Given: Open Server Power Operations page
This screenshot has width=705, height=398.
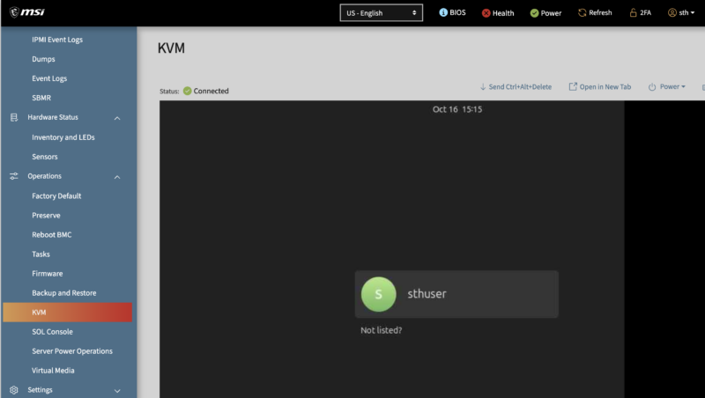Looking at the screenshot, I should click(72, 350).
